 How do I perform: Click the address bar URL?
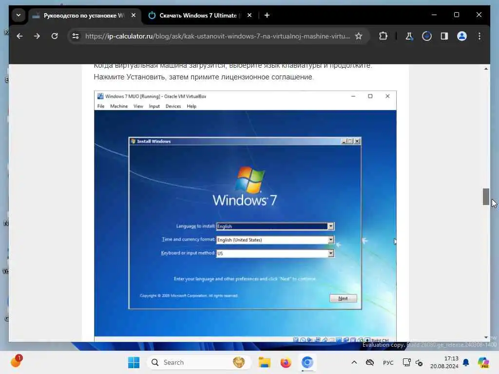click(x=217, y=36)
